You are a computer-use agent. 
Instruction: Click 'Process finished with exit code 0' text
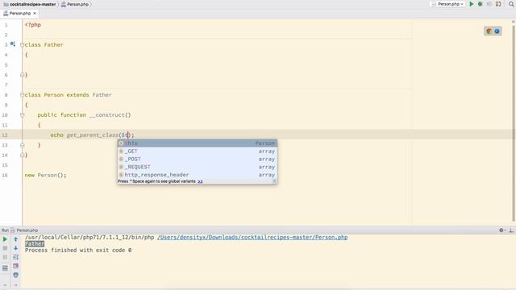(78, 251)
